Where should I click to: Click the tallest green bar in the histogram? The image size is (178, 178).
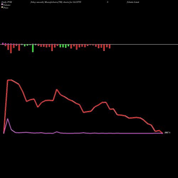pos(33,48)
